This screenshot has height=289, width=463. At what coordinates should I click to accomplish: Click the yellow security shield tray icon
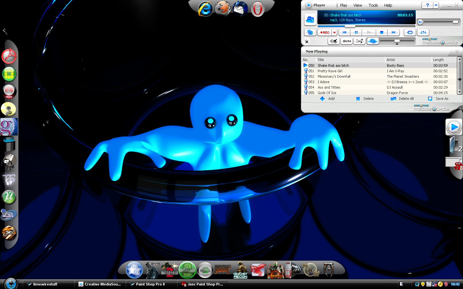click(423, 284)
